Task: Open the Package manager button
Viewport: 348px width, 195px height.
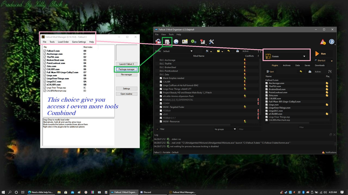Action: (126, 69)
